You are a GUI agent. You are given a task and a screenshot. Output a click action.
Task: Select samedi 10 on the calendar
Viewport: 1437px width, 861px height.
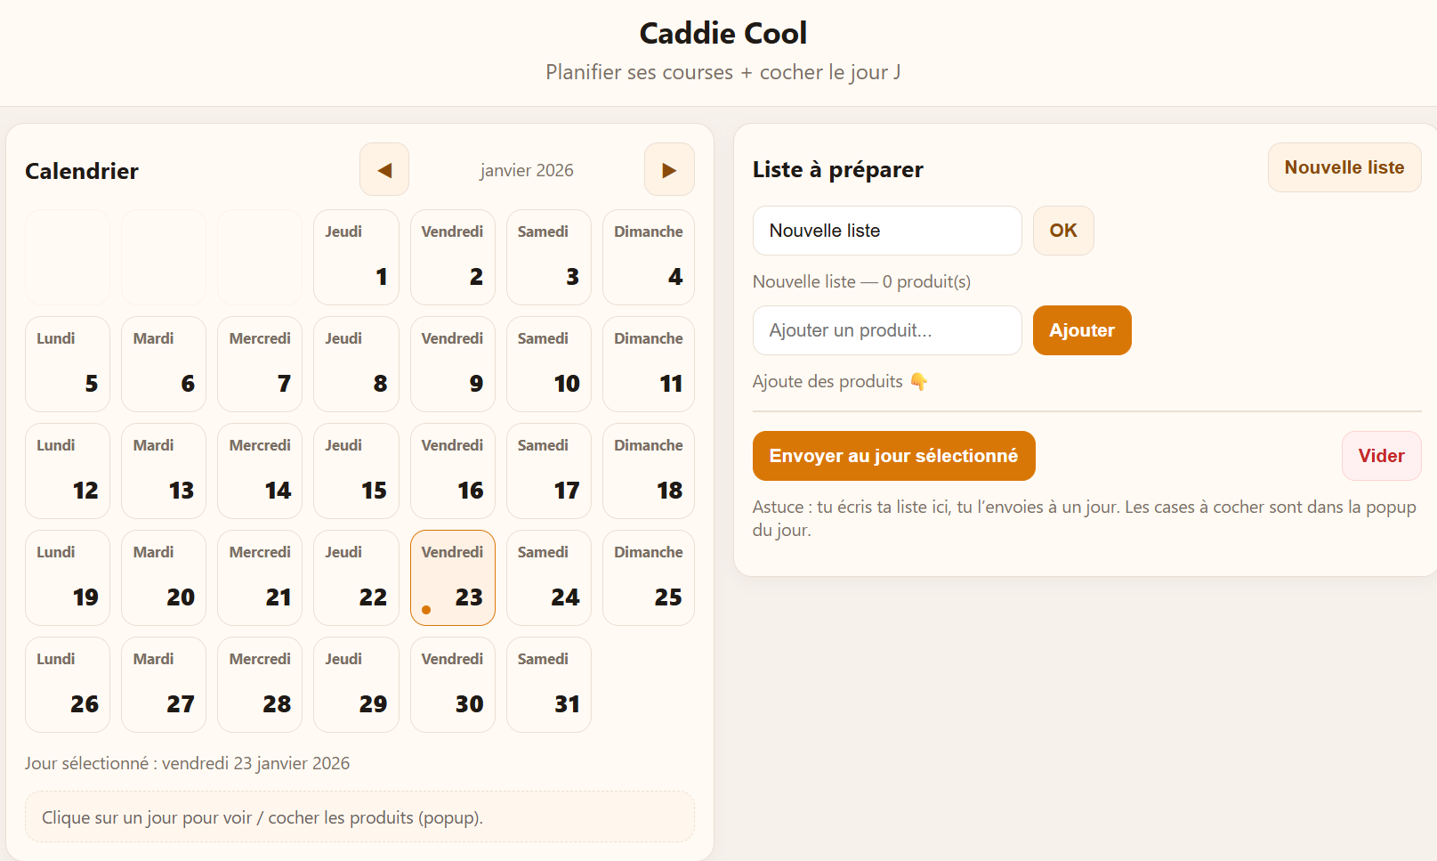(x=548, y=363)
